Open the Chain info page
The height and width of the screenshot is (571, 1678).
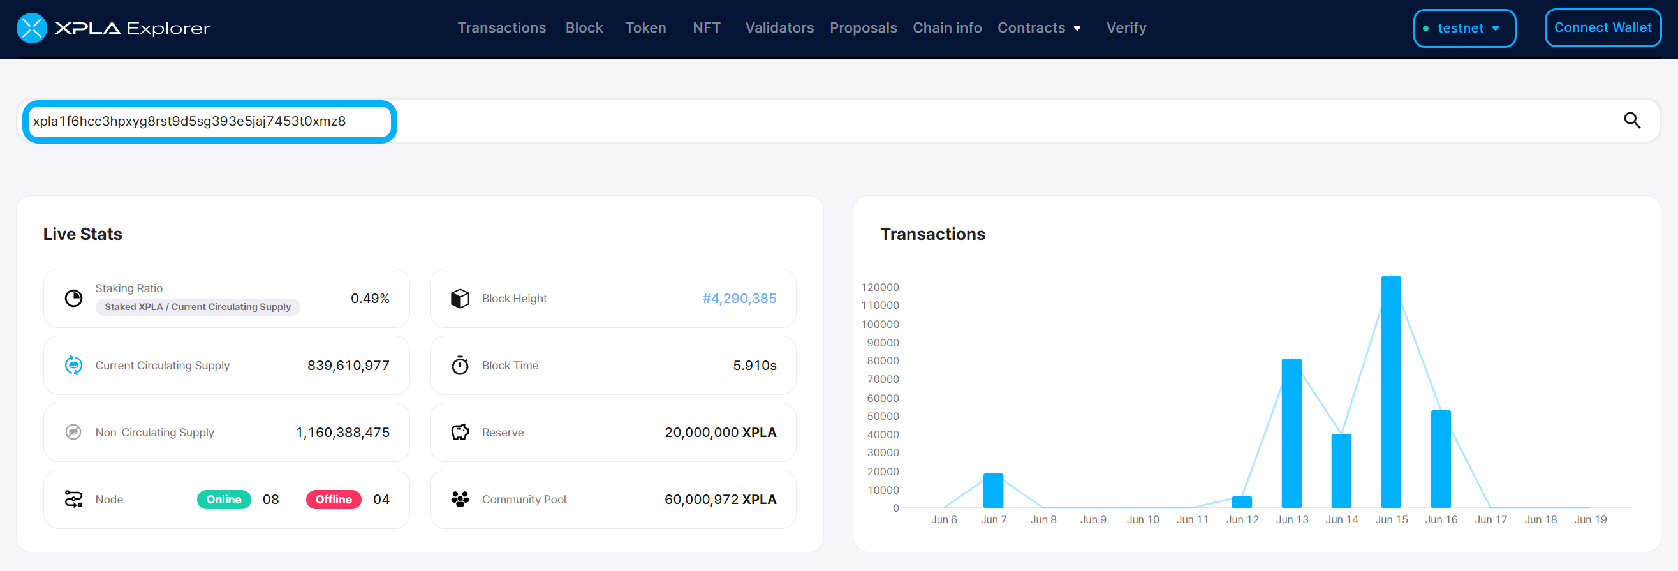point(947,28)
